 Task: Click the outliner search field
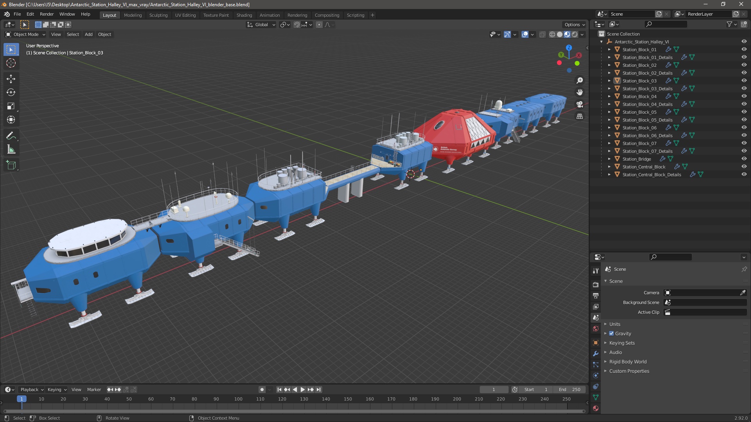[666, 24]
